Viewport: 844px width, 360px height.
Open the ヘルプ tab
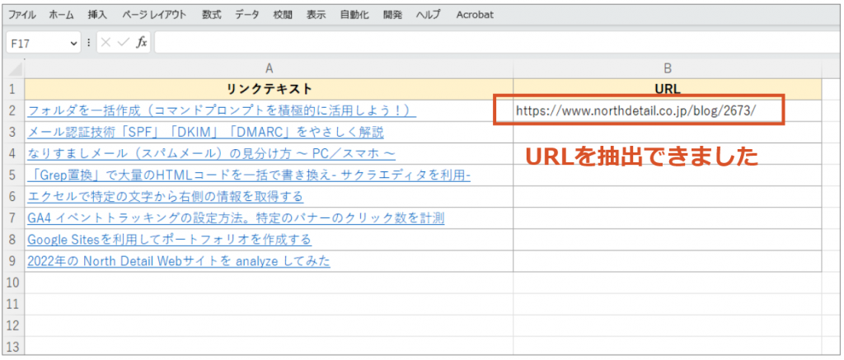tap(429, 15)
